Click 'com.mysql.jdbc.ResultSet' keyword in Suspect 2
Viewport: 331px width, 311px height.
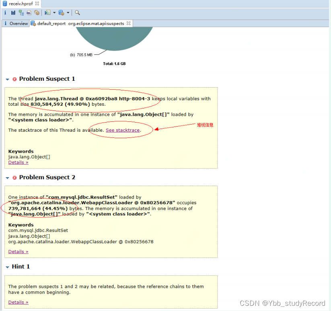click(38, 230)
